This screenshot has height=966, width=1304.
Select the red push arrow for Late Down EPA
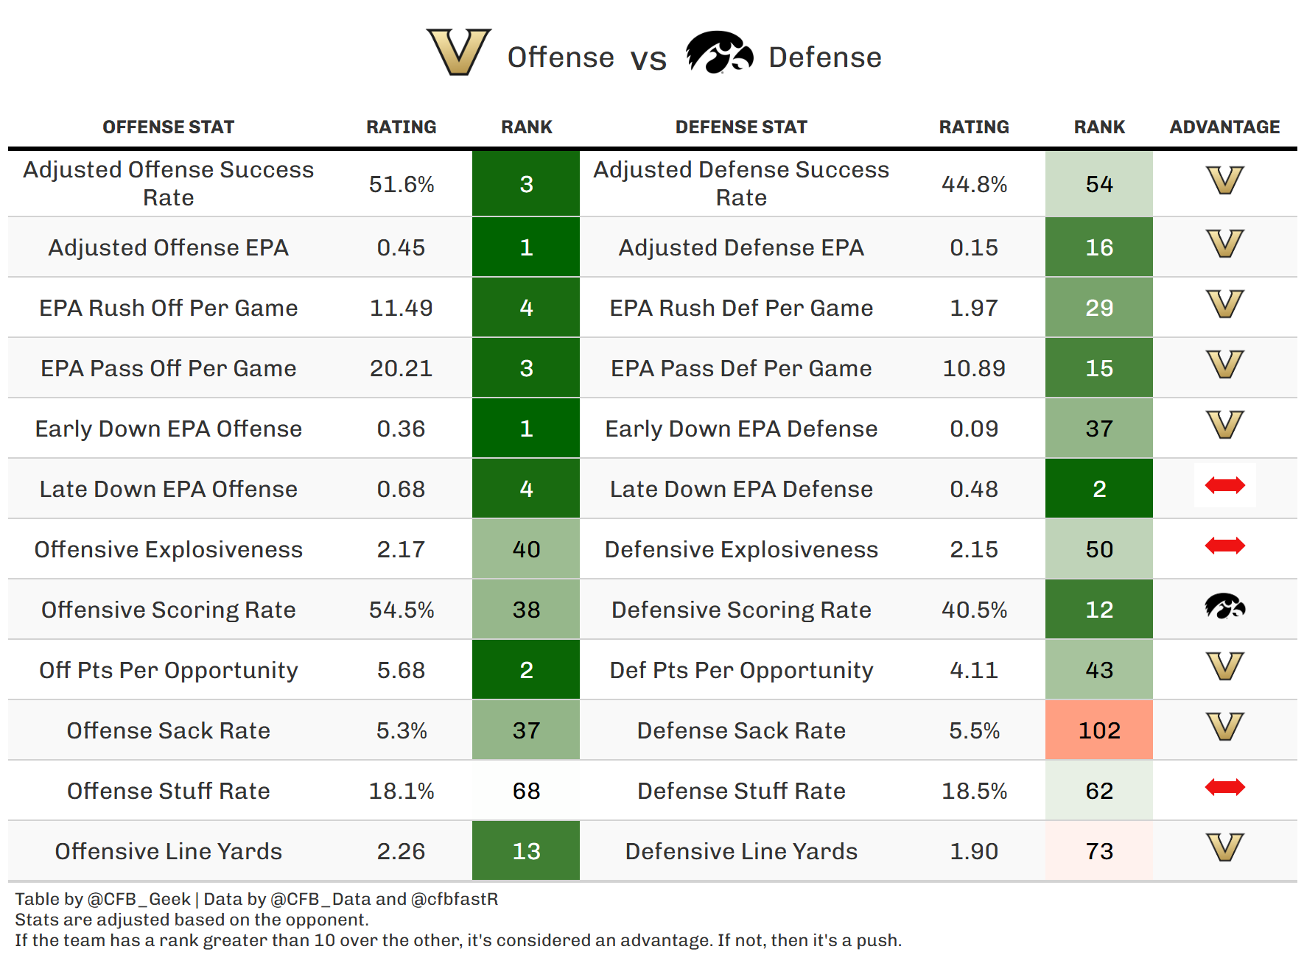point(1224,485)
